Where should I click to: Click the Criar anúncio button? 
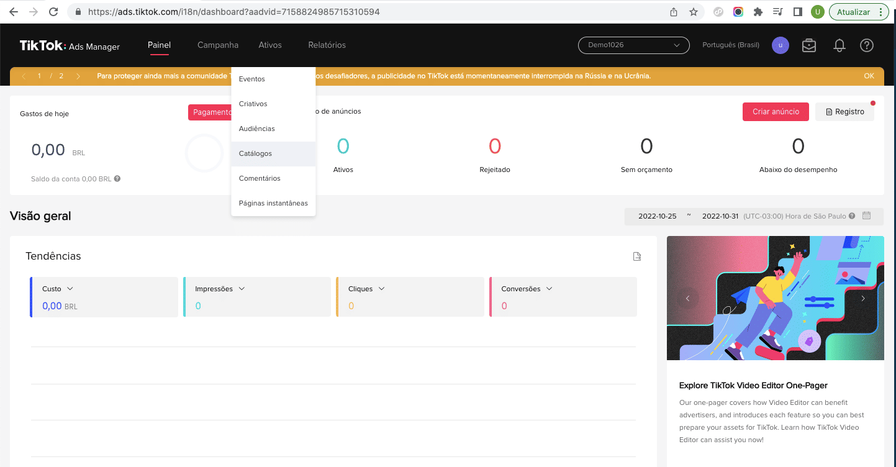(776, 112)
